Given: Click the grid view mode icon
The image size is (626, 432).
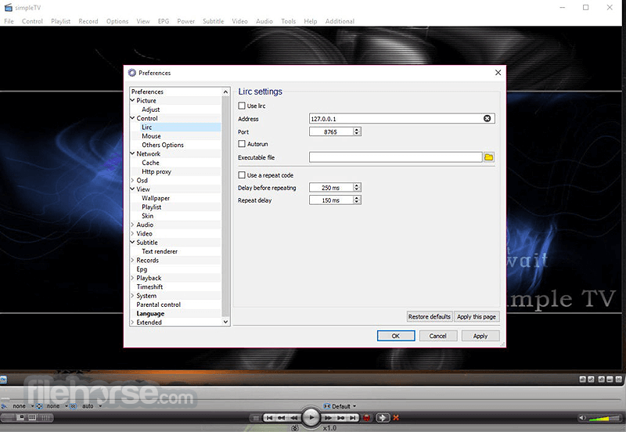Looking at the screenshot, I should coord(32,418).
